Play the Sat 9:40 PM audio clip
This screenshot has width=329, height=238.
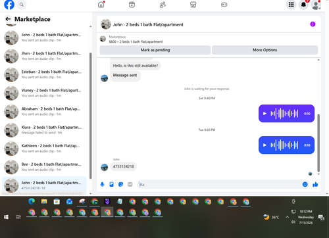coord(265,114)
